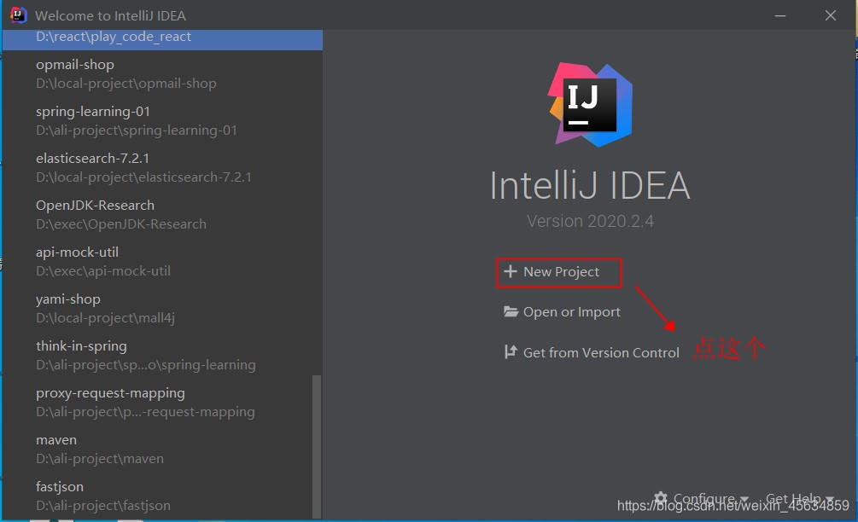This screenshot has width=858, height=522.
Task: Click the Version 2020.2.4 label
Action: click(x=590, y=222)
